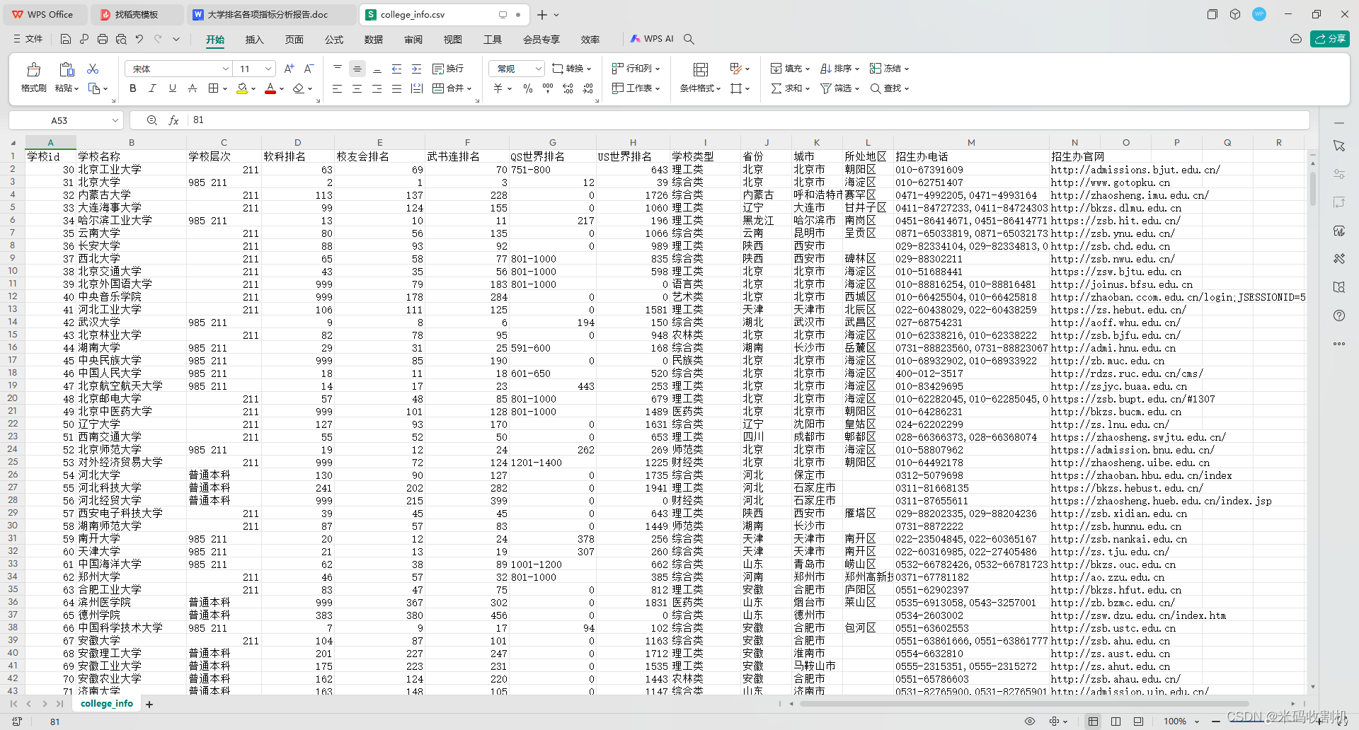Viewport: 1359px width, 730px height.
Task: Click the Thousands separator icon
Action: (548, 88)
